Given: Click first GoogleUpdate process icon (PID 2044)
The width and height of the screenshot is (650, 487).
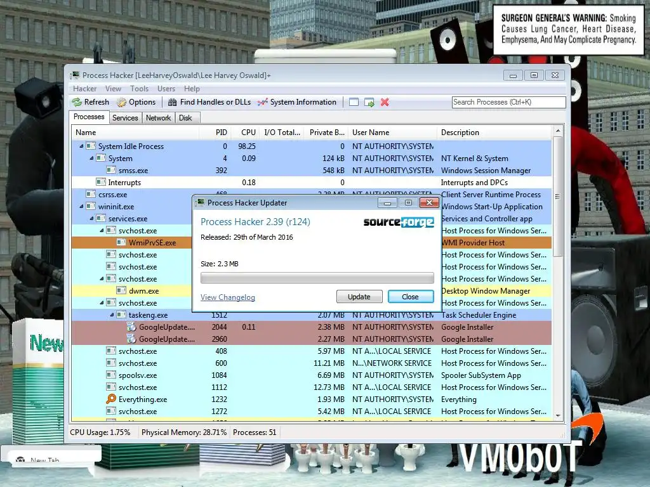Looking at the screenshot, I should pos(131,327).
